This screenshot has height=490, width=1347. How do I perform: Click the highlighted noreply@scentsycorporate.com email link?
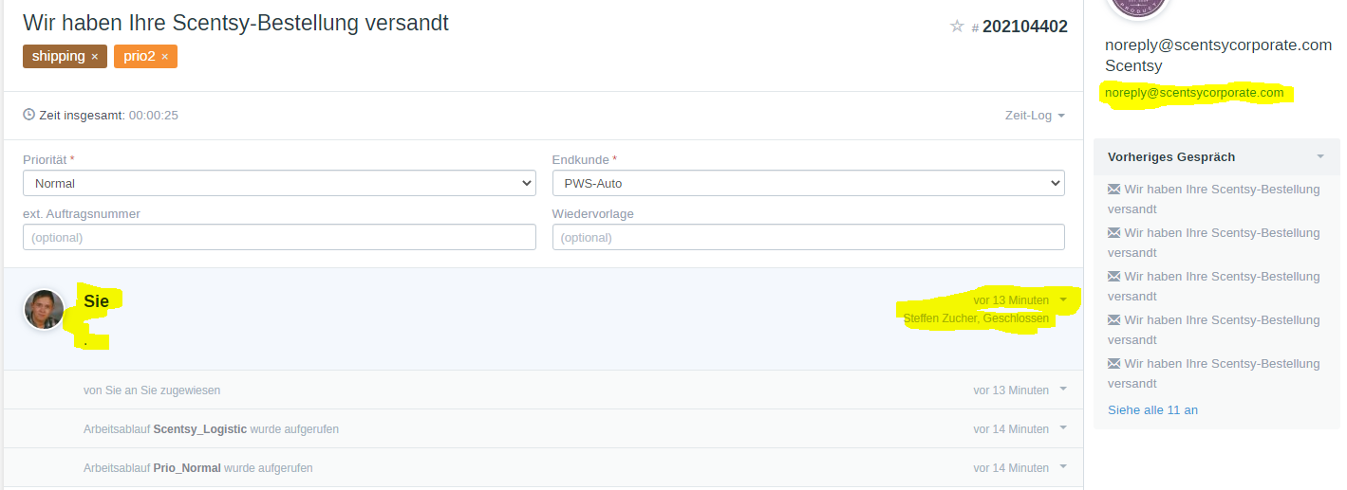[x=1194, y=93]
